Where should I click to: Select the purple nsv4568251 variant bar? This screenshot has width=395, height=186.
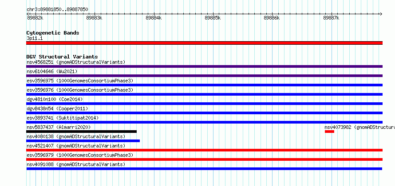pyautogui.click(x=204, y=66)
